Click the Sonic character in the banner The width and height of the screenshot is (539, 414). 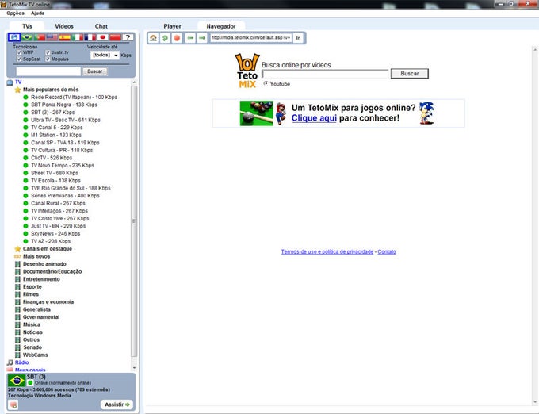tap(426, 113)
